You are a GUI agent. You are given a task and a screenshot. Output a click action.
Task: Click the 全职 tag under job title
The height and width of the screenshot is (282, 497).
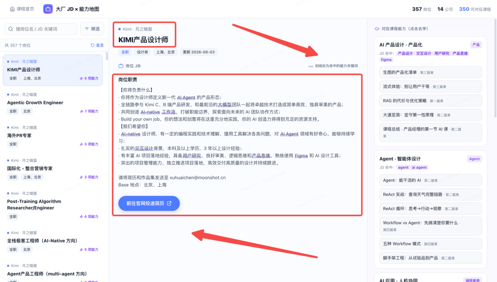pos(125,52)
